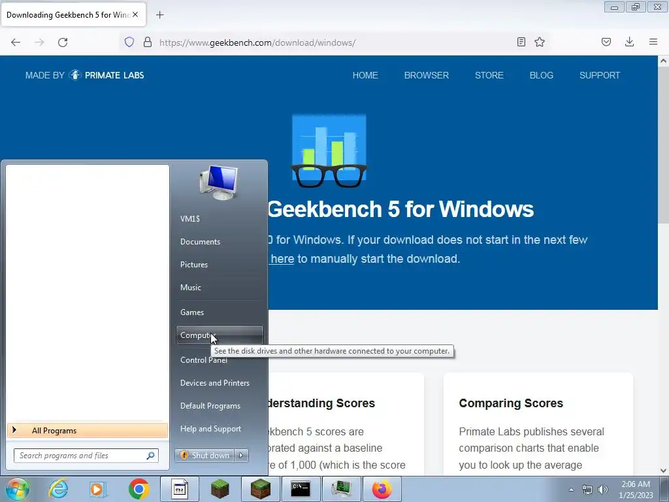This screenshot has height=502, width=669.
Task: Open the Firefox hamburger application menu
Action: click(x=653, y=42)
